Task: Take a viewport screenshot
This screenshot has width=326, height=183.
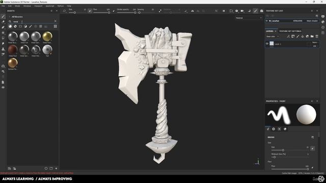Action: point(261,11)
